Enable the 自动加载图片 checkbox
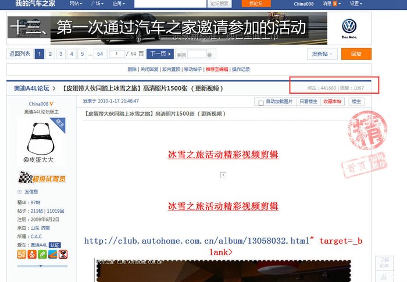This screenshot has width=407, height=282. 260,102
